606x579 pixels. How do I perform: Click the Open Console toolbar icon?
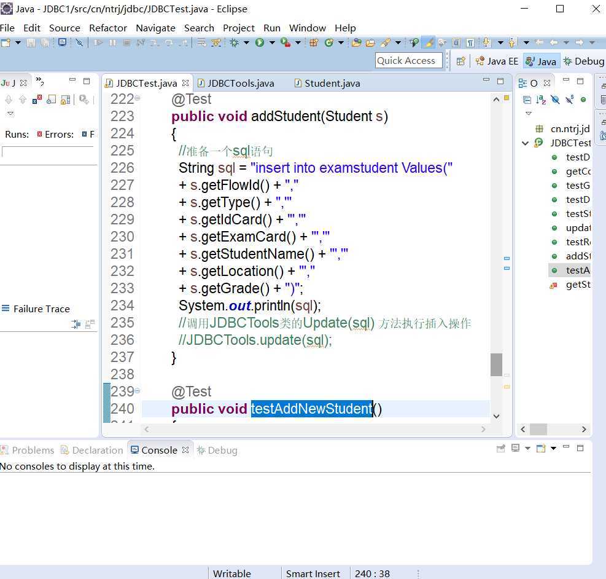pyautogui.click(x=62, y=42)
